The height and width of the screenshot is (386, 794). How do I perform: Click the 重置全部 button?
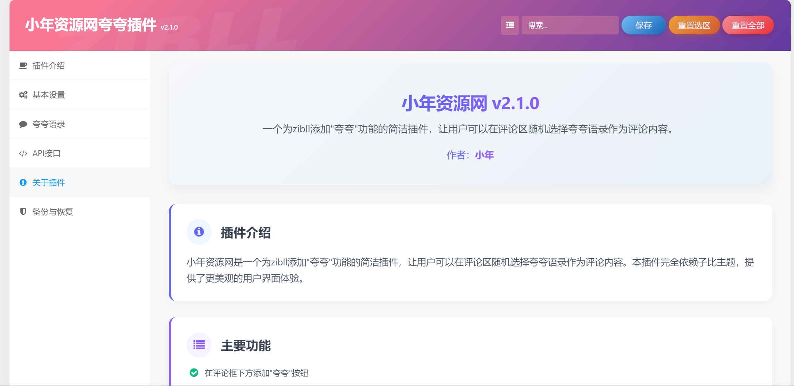pyautogui.click(x=748, y=25)
